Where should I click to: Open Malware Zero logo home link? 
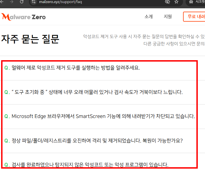[23, 17]
